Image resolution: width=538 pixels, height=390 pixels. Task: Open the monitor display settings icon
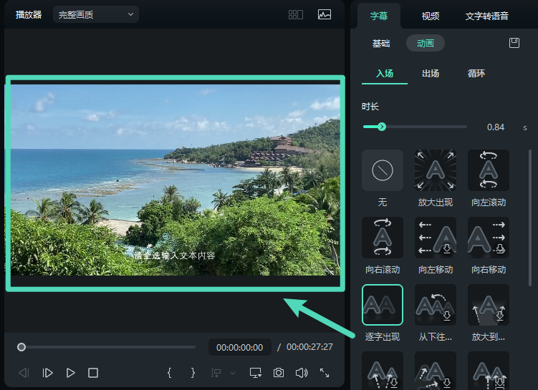click(256, 373)
